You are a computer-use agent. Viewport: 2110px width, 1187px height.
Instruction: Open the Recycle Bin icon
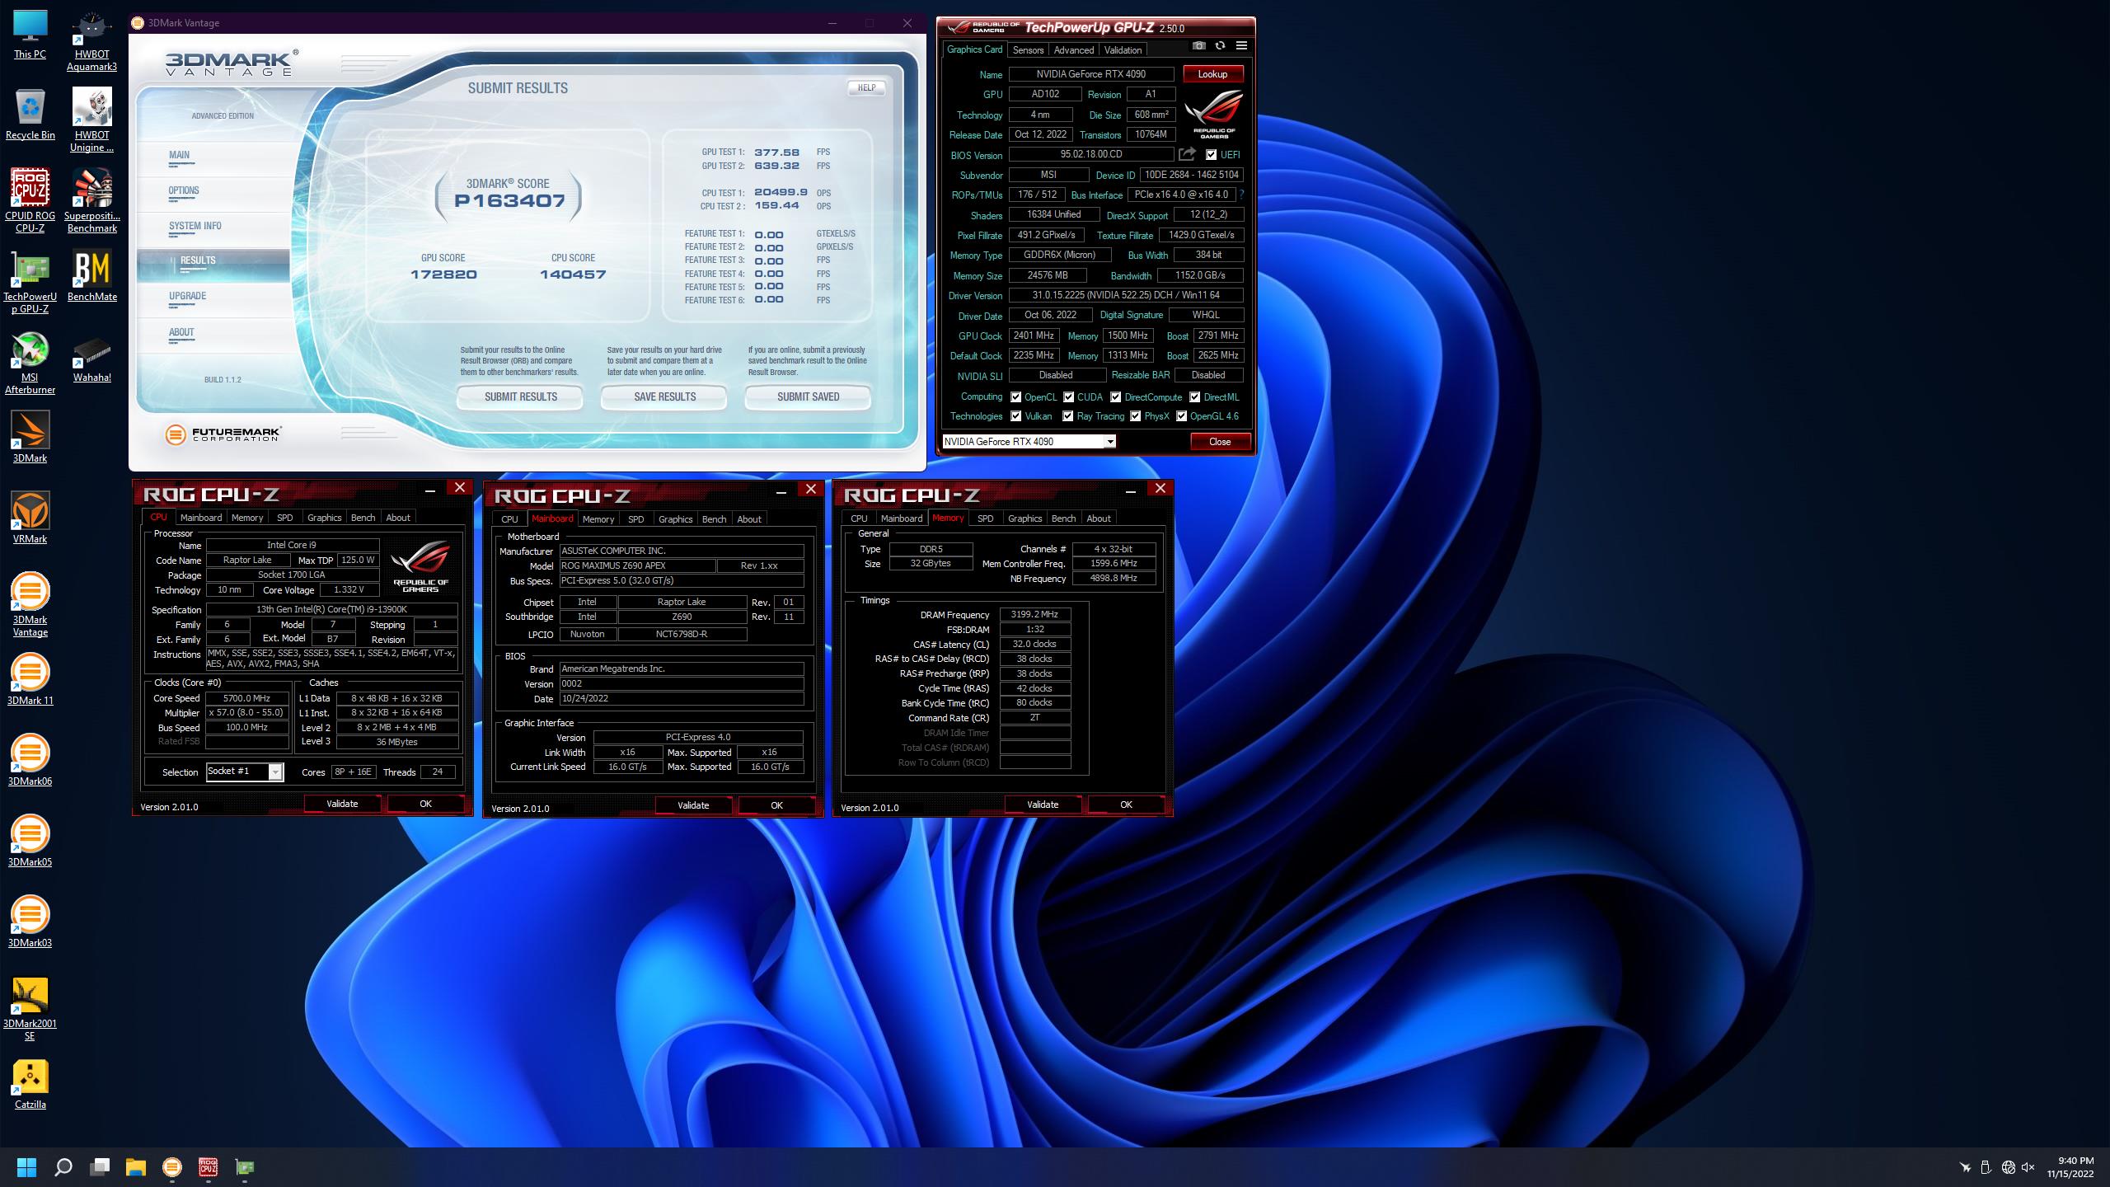[x=30, y=114]
